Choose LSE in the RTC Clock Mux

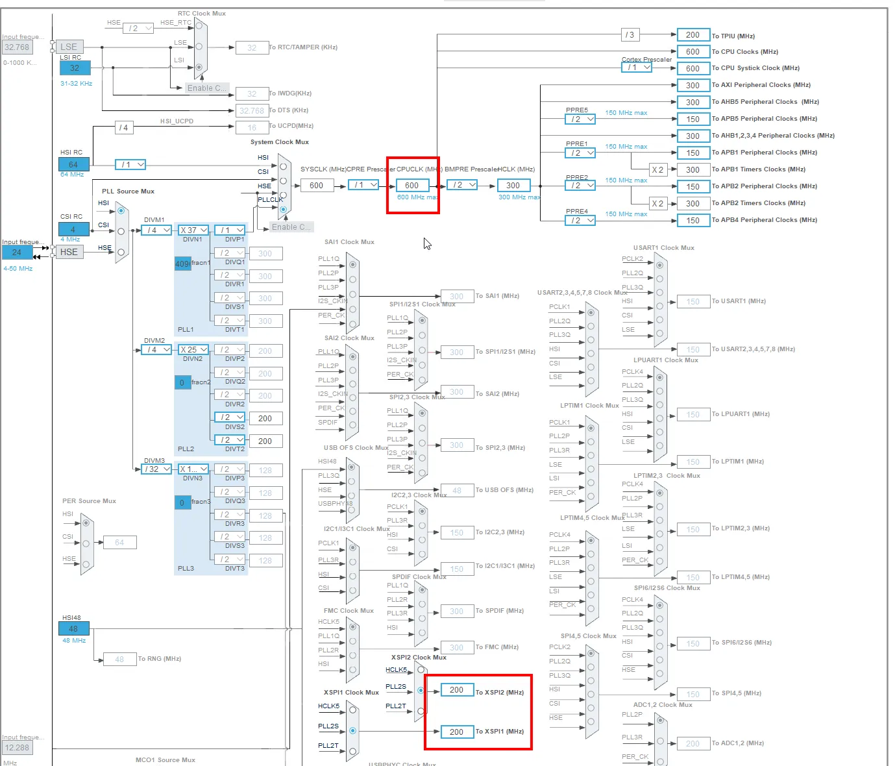[199, 46]
